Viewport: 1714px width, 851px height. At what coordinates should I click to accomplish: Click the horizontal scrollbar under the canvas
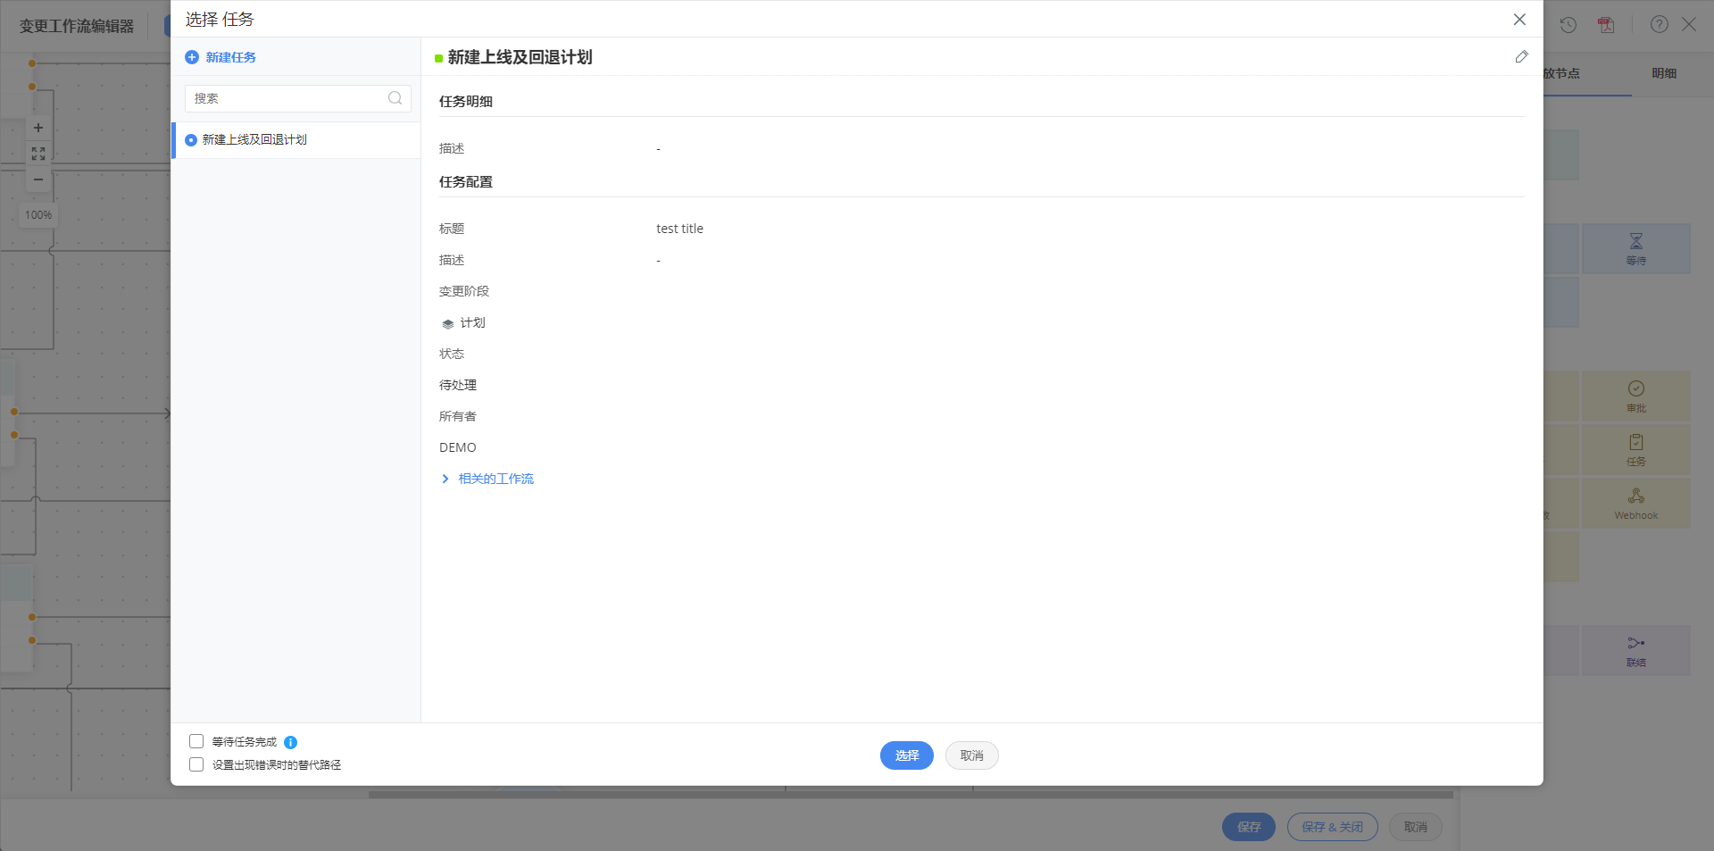911,794
